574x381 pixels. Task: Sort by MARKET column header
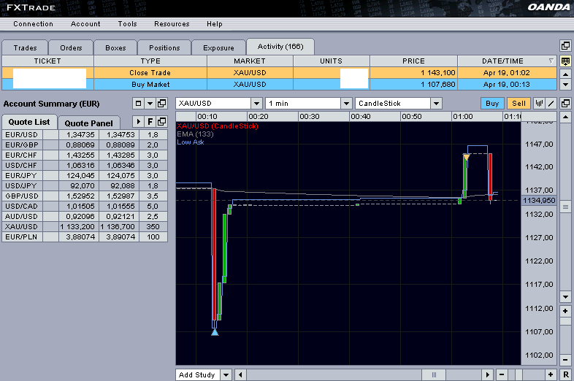pos(250,61)
